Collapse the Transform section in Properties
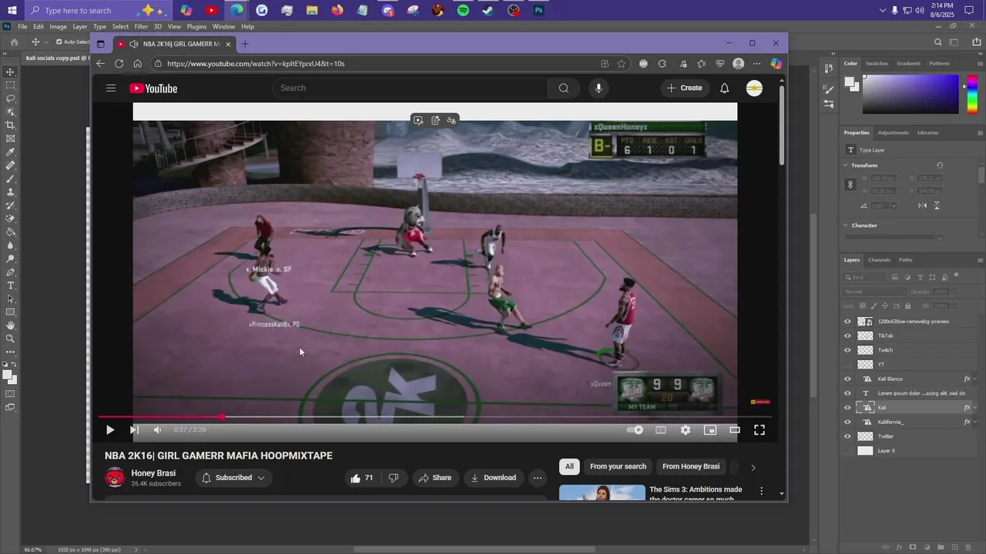Screen dimensions: 986x554 846,165
